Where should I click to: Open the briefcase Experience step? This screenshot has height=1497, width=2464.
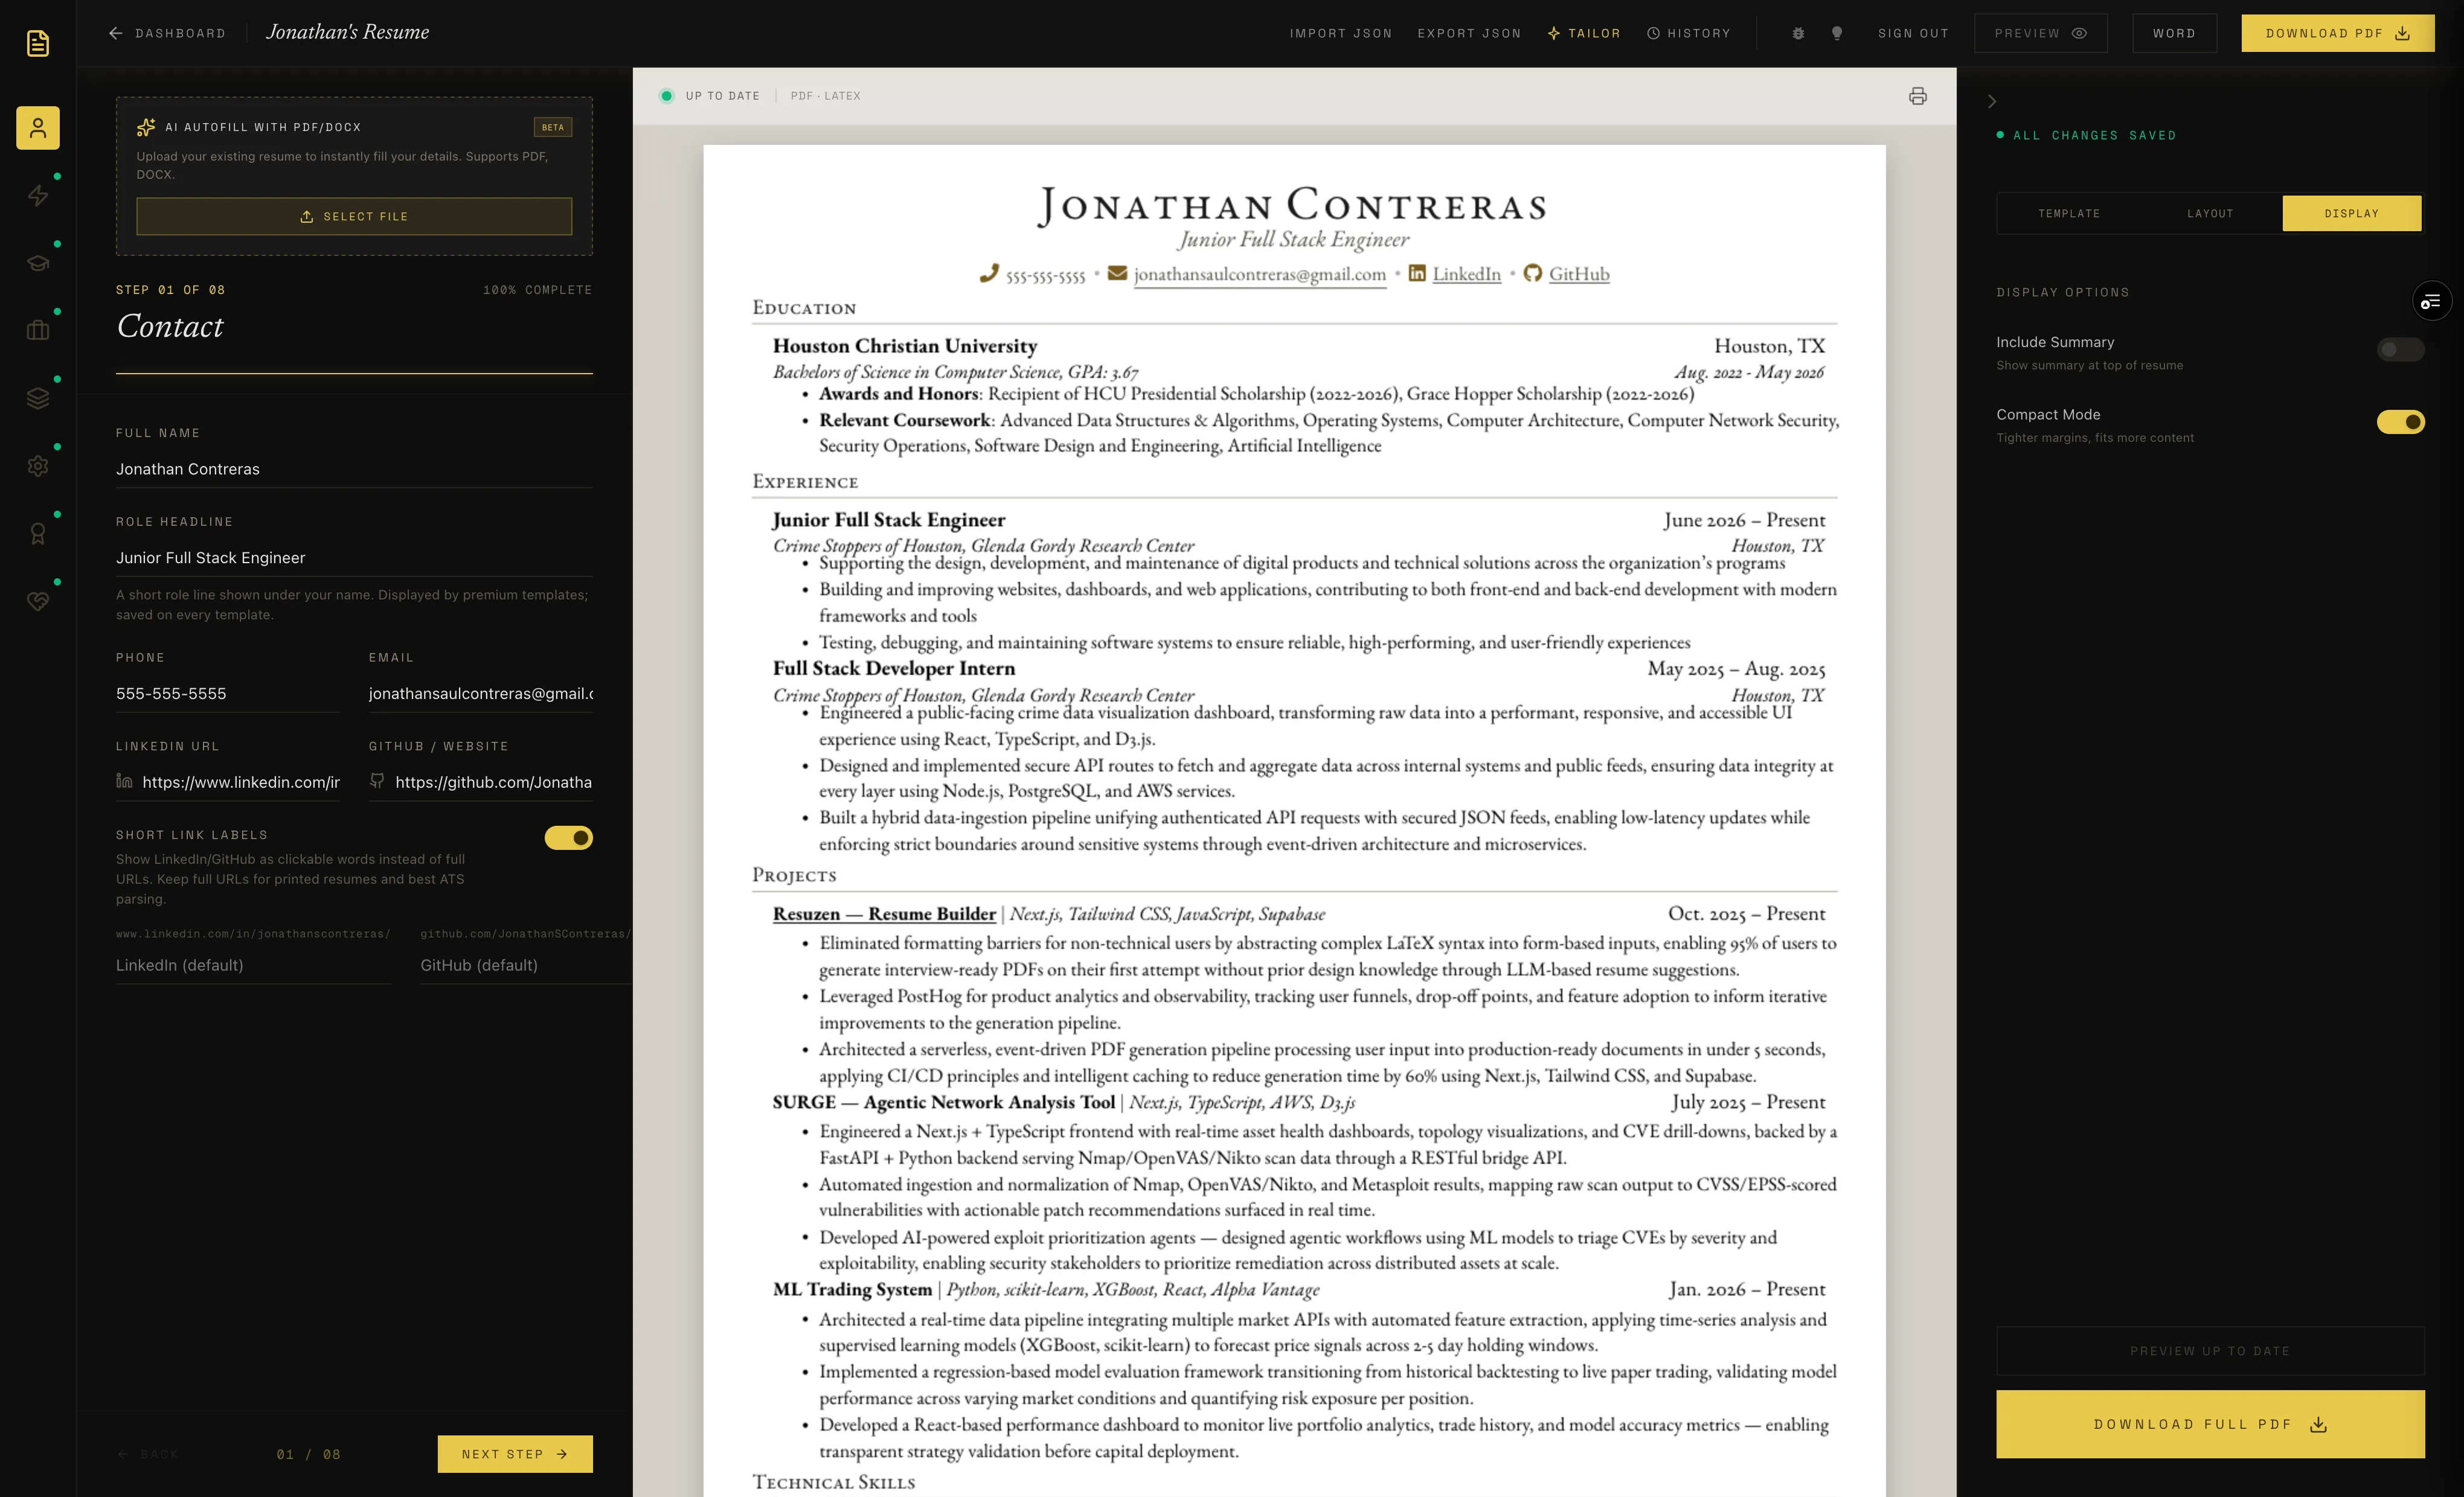click(38, 331)
